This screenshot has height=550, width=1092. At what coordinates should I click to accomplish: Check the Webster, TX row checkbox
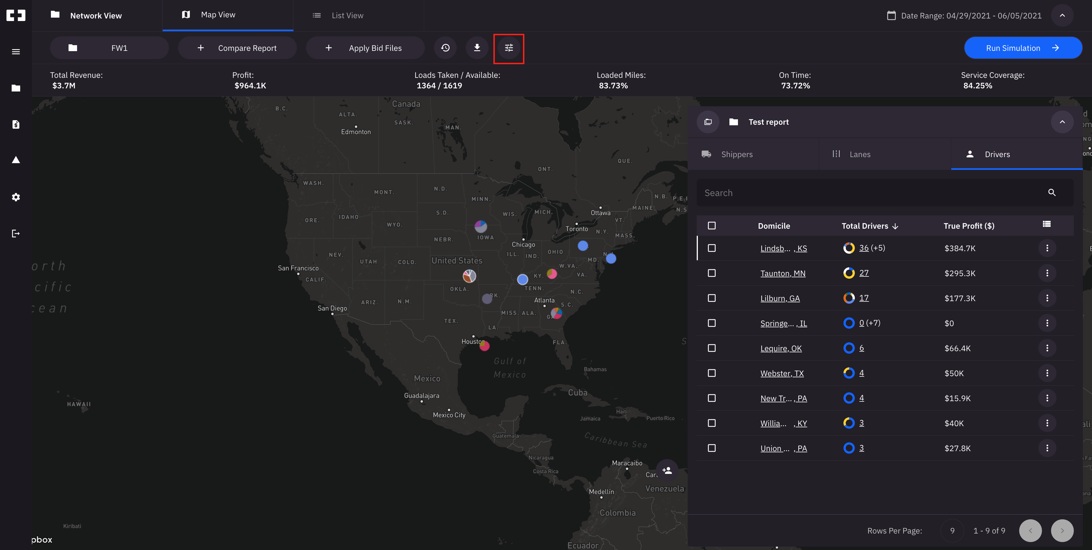pos(712,373)
